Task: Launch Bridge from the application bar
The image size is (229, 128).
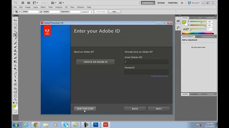Action: coord(23,3)
